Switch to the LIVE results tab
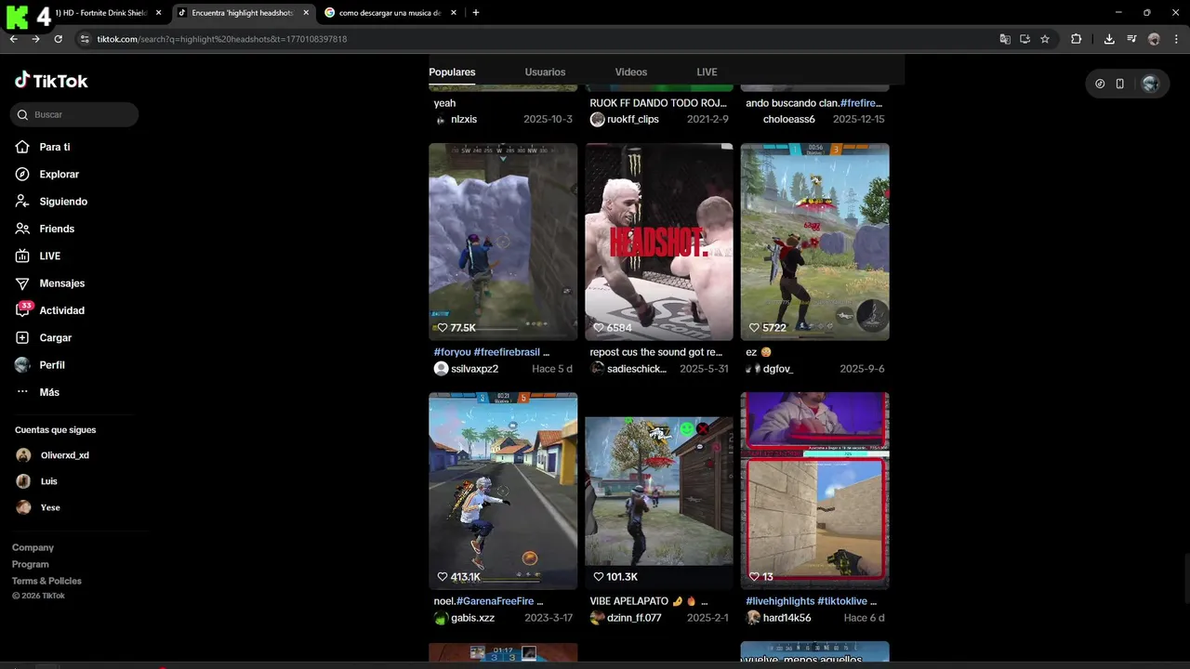Image resolution: width=1190 pixels, height=669 pixels. pos(707,72)
